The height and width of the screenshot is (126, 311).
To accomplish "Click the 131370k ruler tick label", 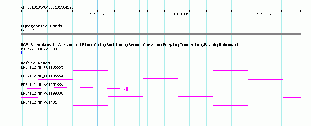I will click(x=181, y=14).
